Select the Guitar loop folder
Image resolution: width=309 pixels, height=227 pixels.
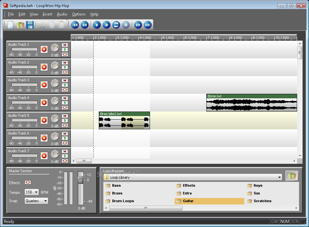pyautogui.click(x=210, y=201)
